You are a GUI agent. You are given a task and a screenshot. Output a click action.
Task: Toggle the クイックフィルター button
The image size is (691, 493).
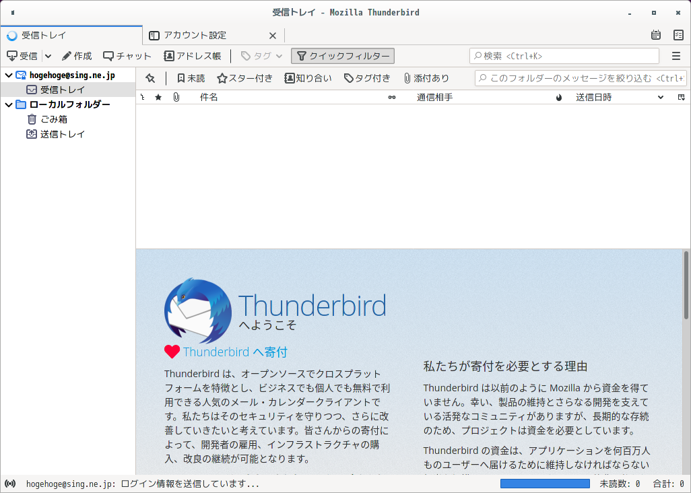[343, 56]
